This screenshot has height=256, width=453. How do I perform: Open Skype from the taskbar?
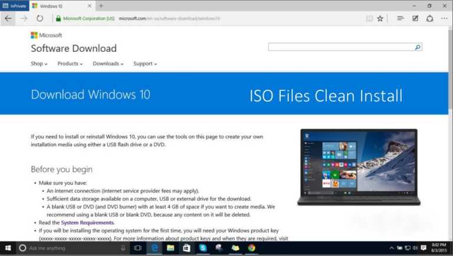pyautogui.click(x=203, y=248)
